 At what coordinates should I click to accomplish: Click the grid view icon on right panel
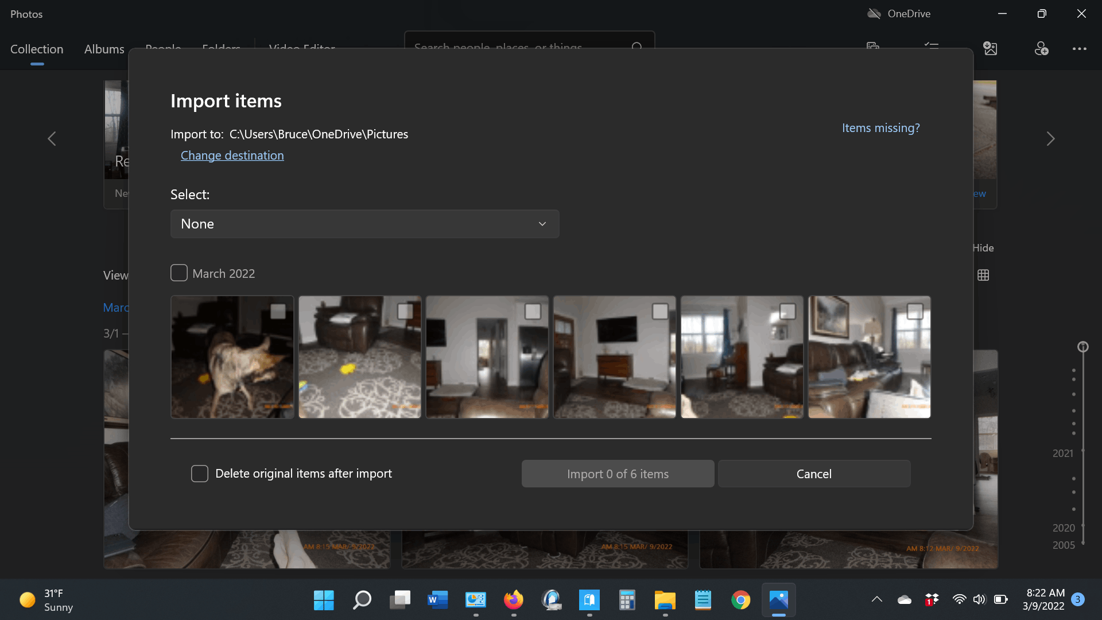click(983, 276)
